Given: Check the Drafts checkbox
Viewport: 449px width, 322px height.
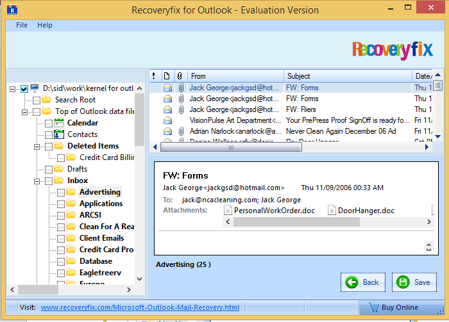Looking at the screenshot, I should coord(49,170).
